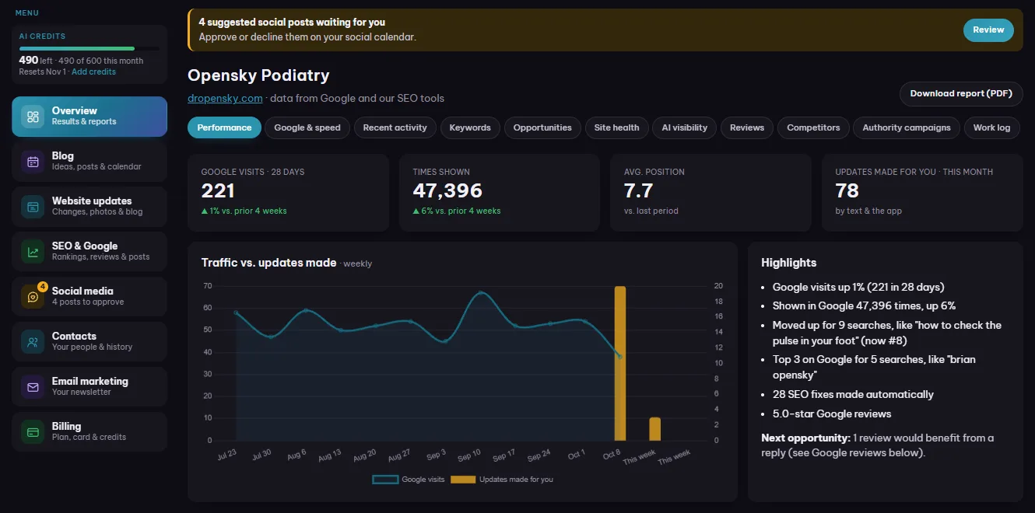The height and width of the screenshot is (513, 1035).
Task: Click the Opensky Podiatry heading
Action: point(258,75)
